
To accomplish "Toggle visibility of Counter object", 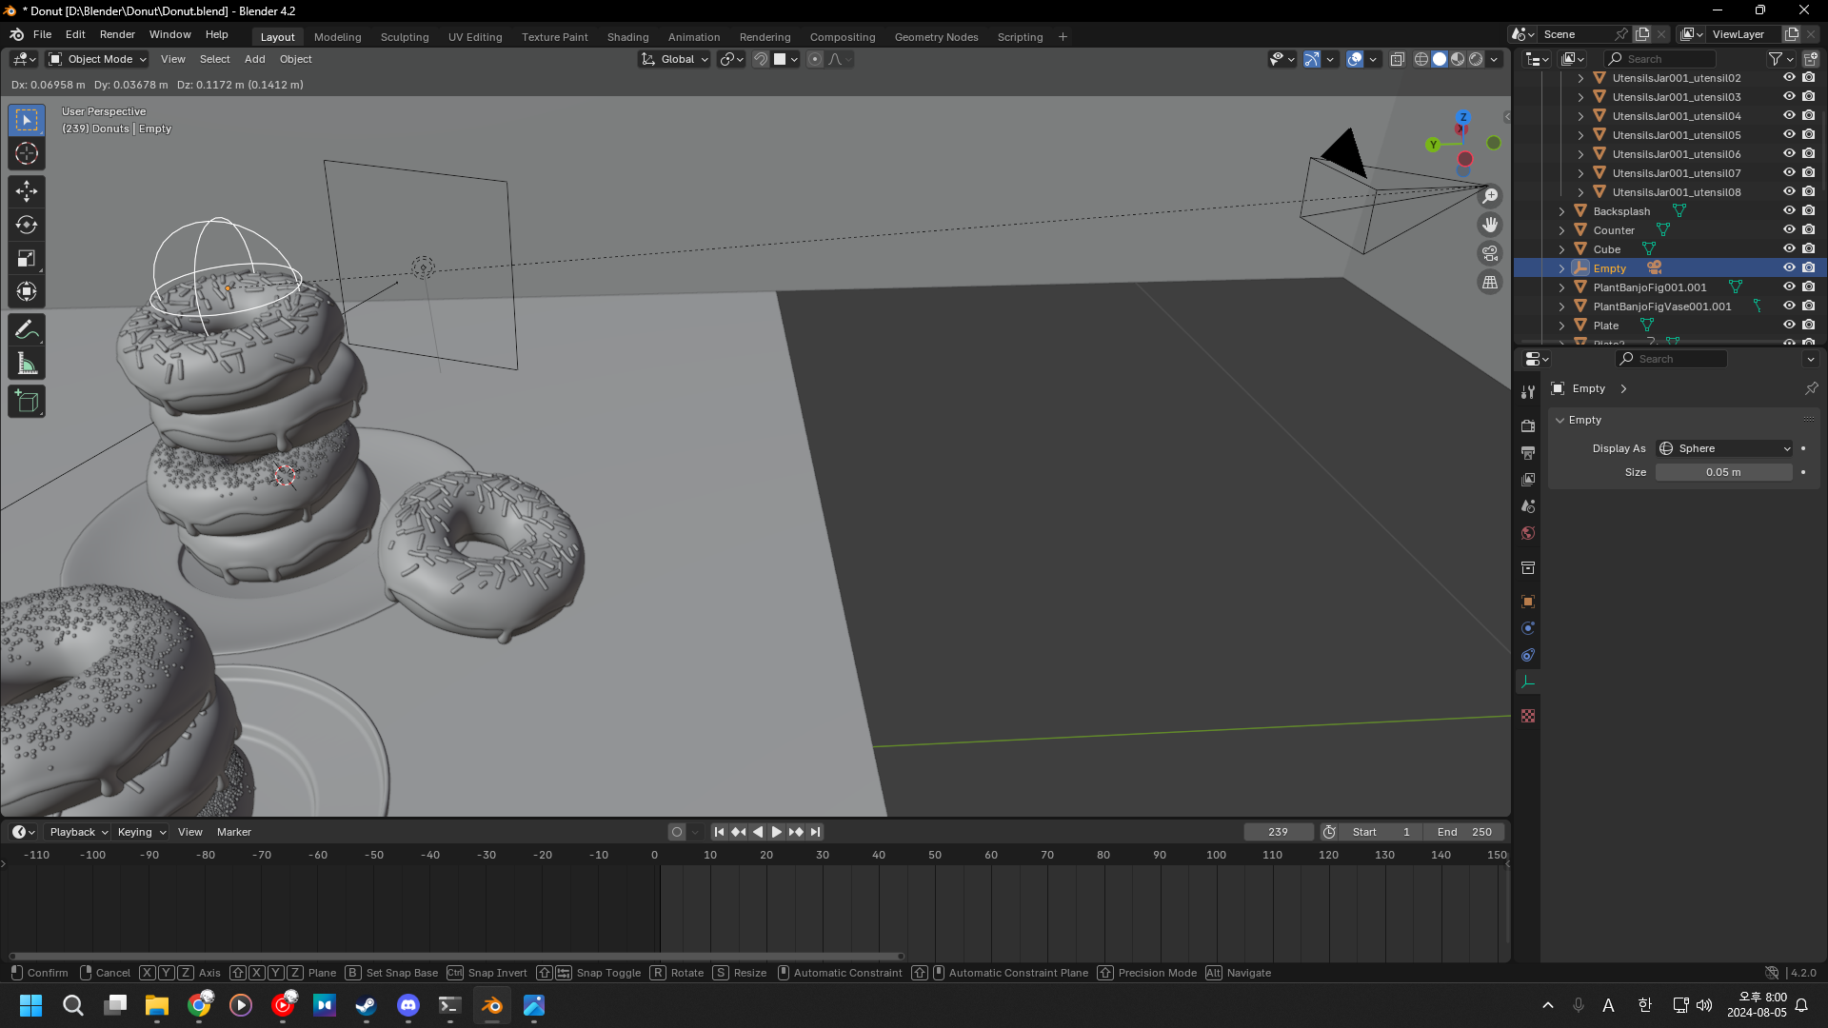I will [1789, 230].
